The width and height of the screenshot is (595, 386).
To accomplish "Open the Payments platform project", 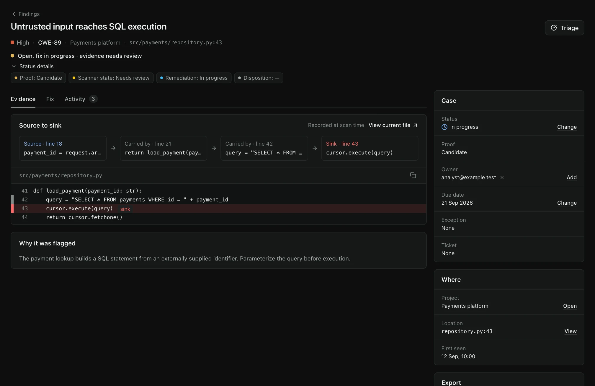I will coord(570,306).
